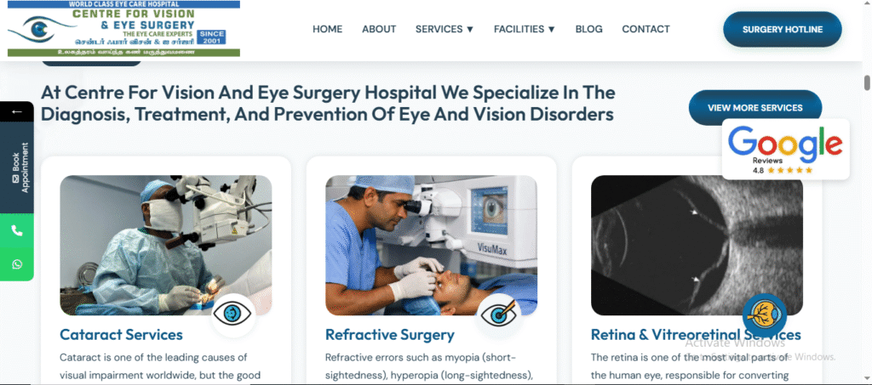The height and width of the screenshot is (385, 872).
Task: Click the Refractive Surgery surgeon photo
Action: click(x=432, y=246)
